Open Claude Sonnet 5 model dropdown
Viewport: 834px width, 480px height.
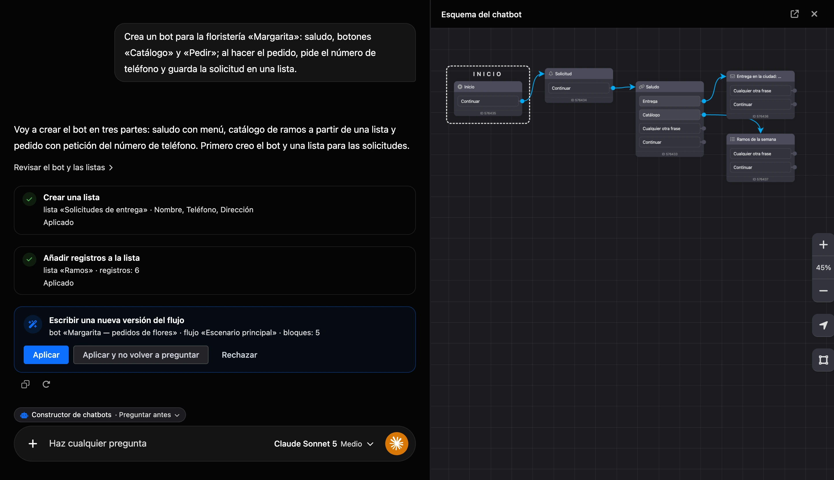[323, 444]
